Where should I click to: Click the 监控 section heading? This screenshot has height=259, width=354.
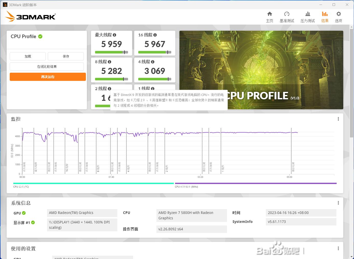[x=16, y=119]
